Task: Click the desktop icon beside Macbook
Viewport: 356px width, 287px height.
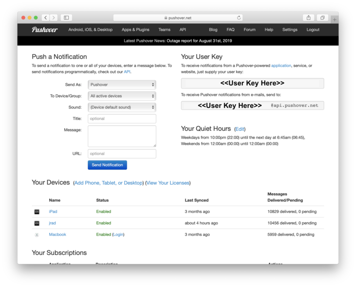Action: pyautogui.click(x=37, y=235)
